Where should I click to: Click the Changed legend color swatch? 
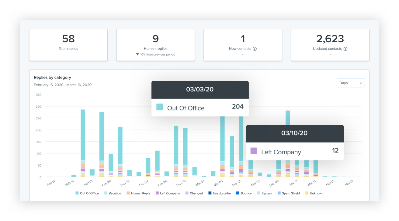coord(187,193)
